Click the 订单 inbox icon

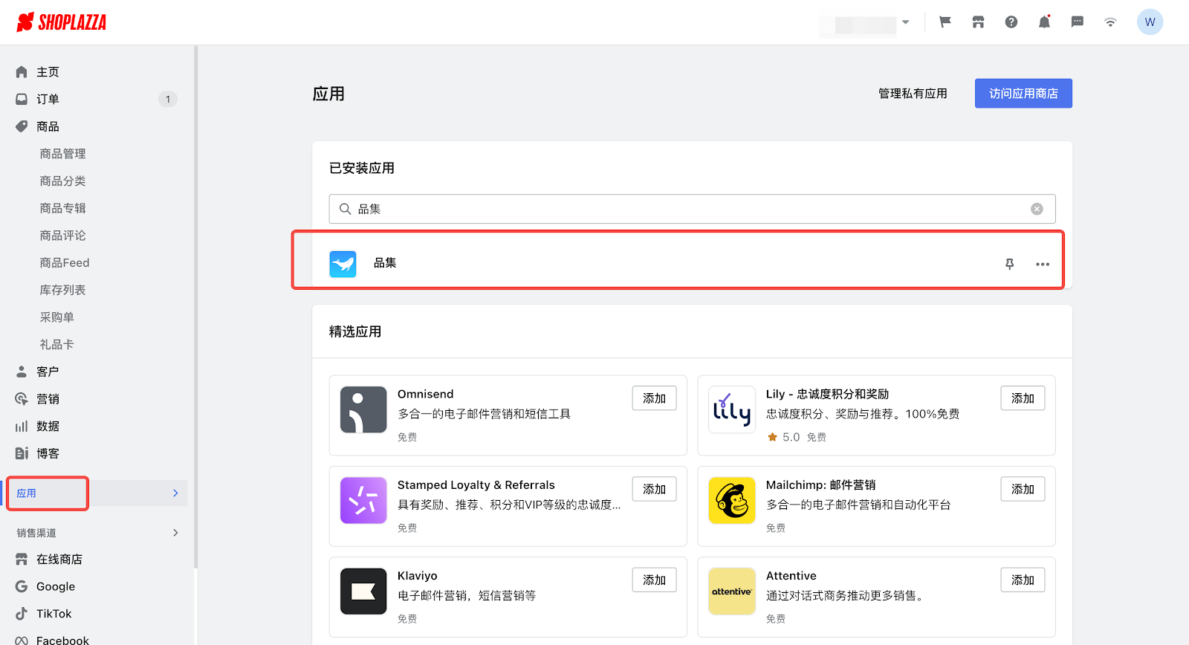click(x=22, y=99)
